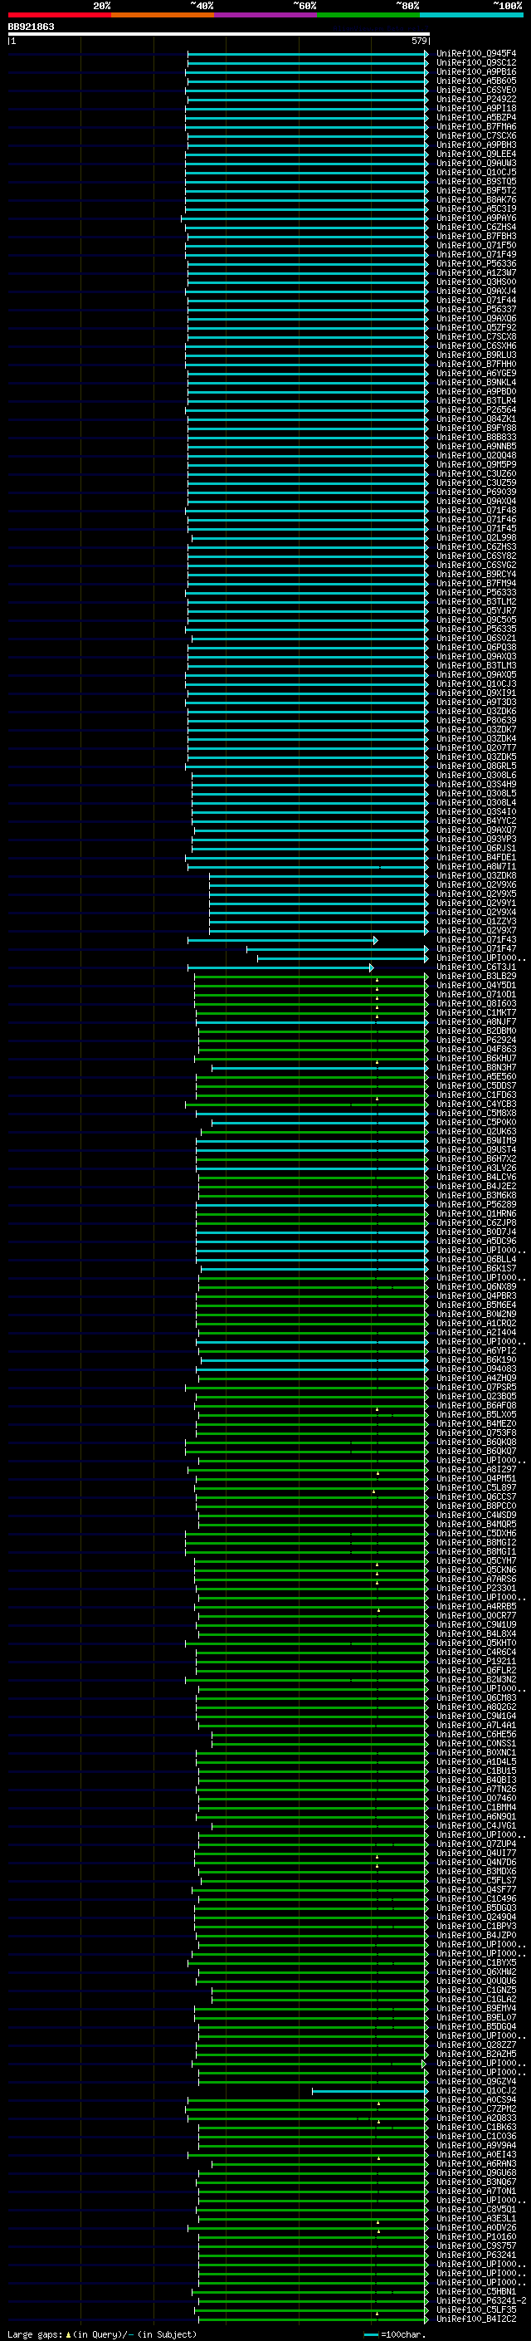Select the UniRef100_P56337 label

pyautogui.click(x=476, y=309)
